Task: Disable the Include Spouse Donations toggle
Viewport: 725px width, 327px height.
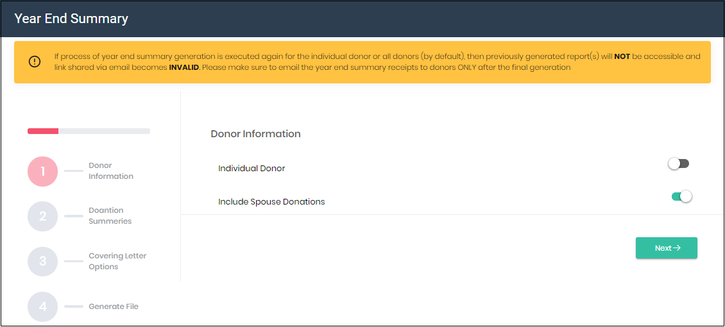Action: [x=681, y=196]
